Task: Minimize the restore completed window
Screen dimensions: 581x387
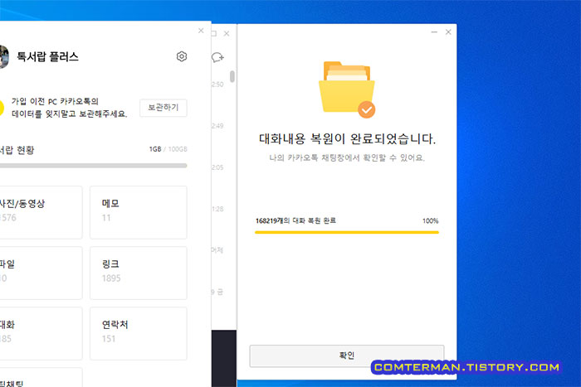Action: [x=434, y=32]
